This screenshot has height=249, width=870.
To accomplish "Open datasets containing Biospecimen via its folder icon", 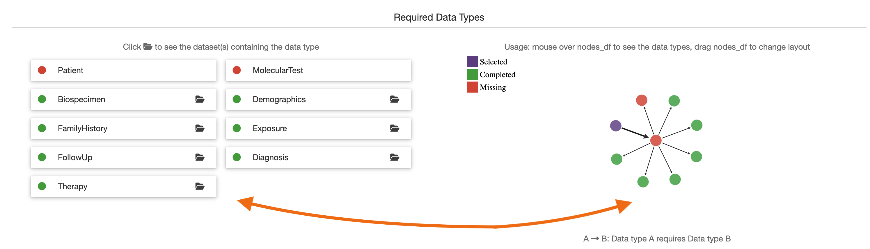I will [200, 99].
